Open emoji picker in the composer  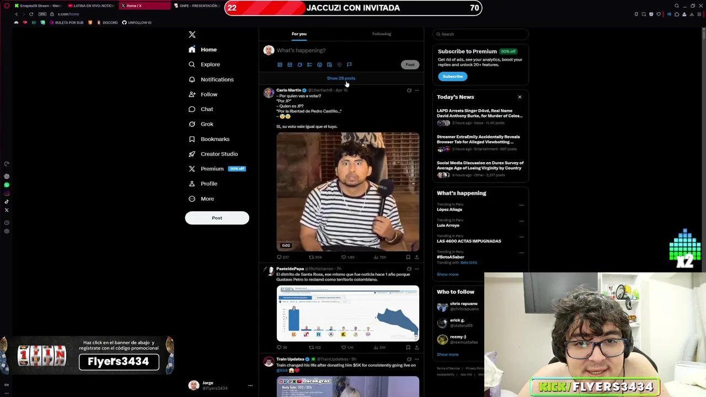pyautogui.click(x=319, y=65)
